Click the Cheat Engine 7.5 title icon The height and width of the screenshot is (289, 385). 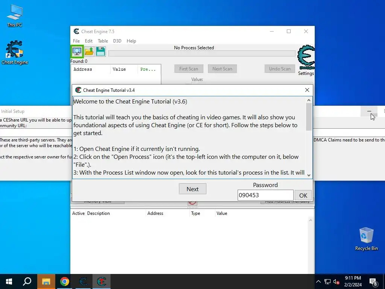76,31
